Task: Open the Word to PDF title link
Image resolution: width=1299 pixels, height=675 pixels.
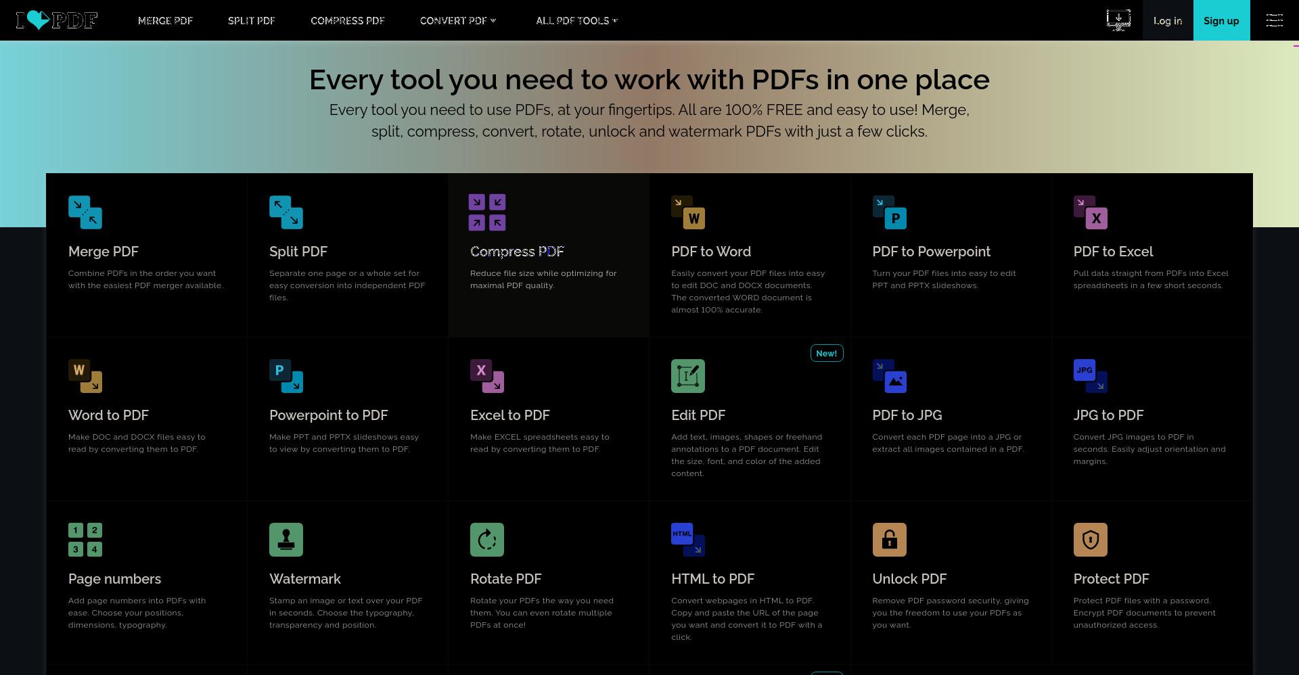Action: 108,415
